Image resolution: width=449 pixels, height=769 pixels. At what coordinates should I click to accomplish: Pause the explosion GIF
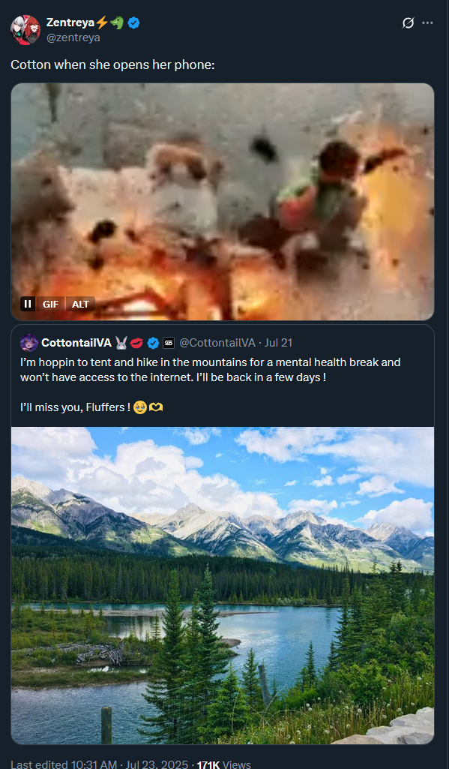click(x=28, y=304)
